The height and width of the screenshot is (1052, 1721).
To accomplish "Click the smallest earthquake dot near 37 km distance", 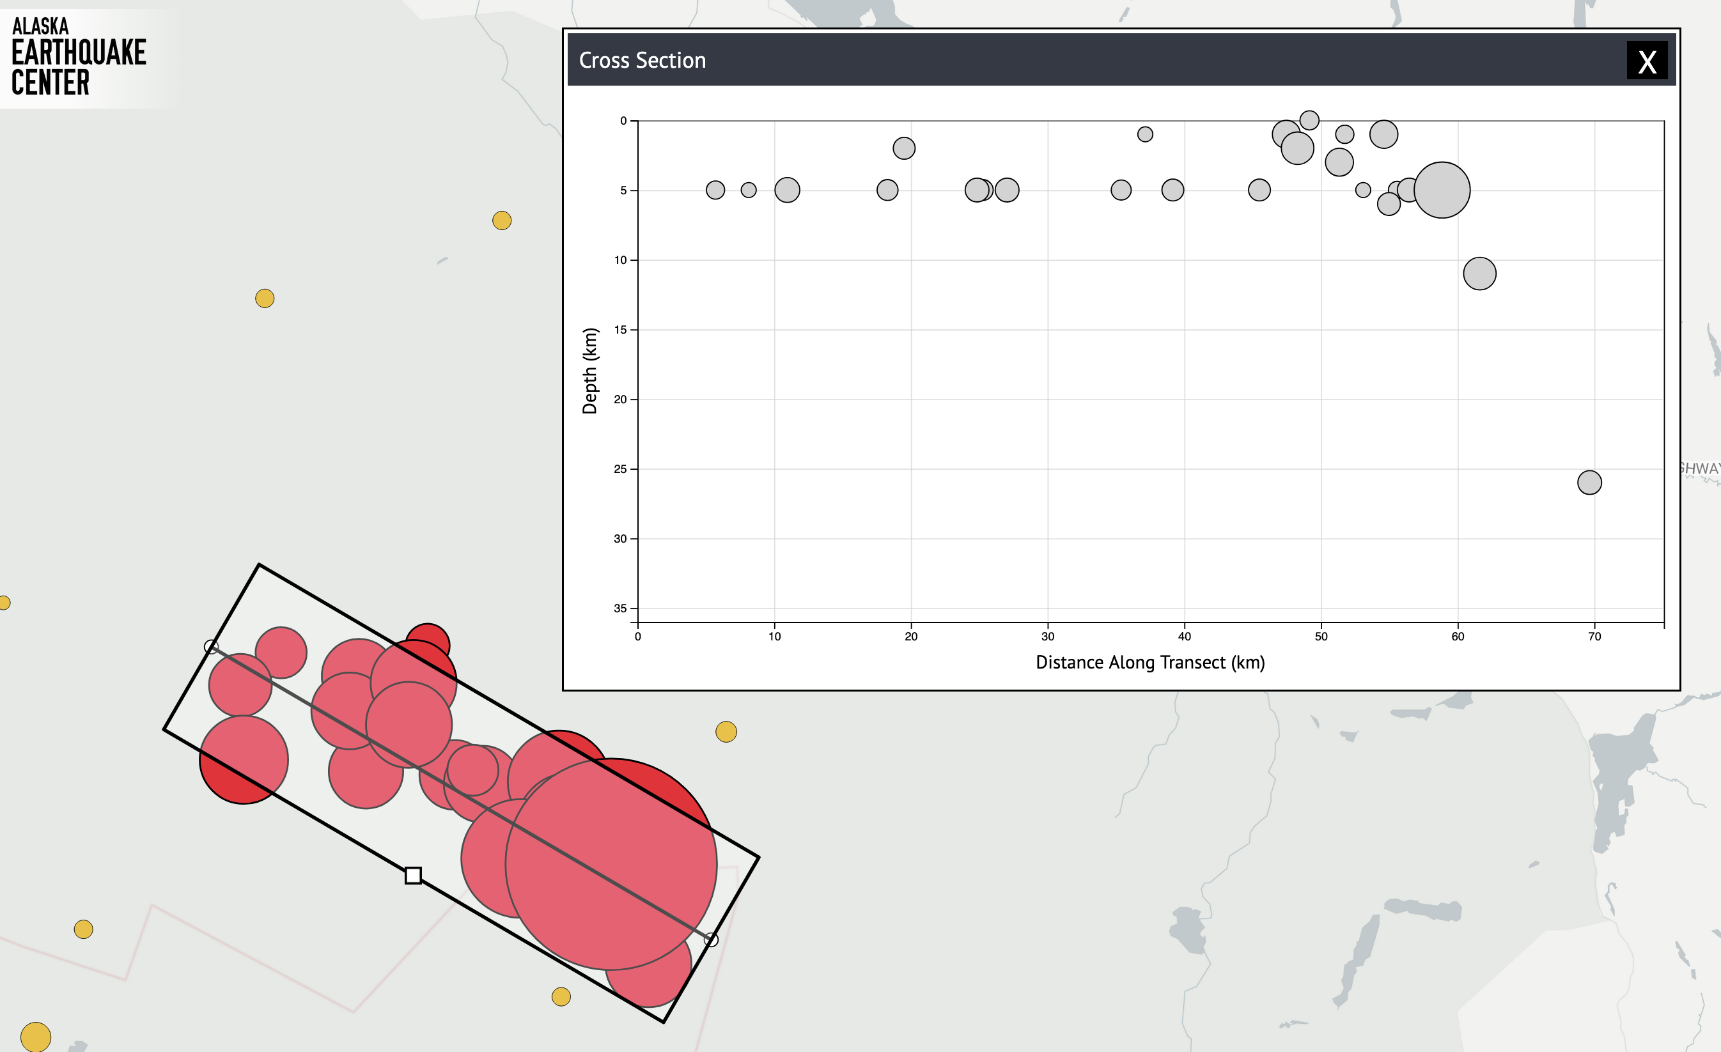I will coord(1145,133).
